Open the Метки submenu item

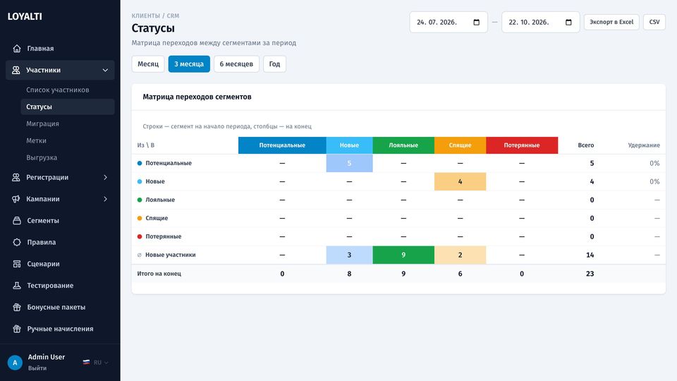68,140
